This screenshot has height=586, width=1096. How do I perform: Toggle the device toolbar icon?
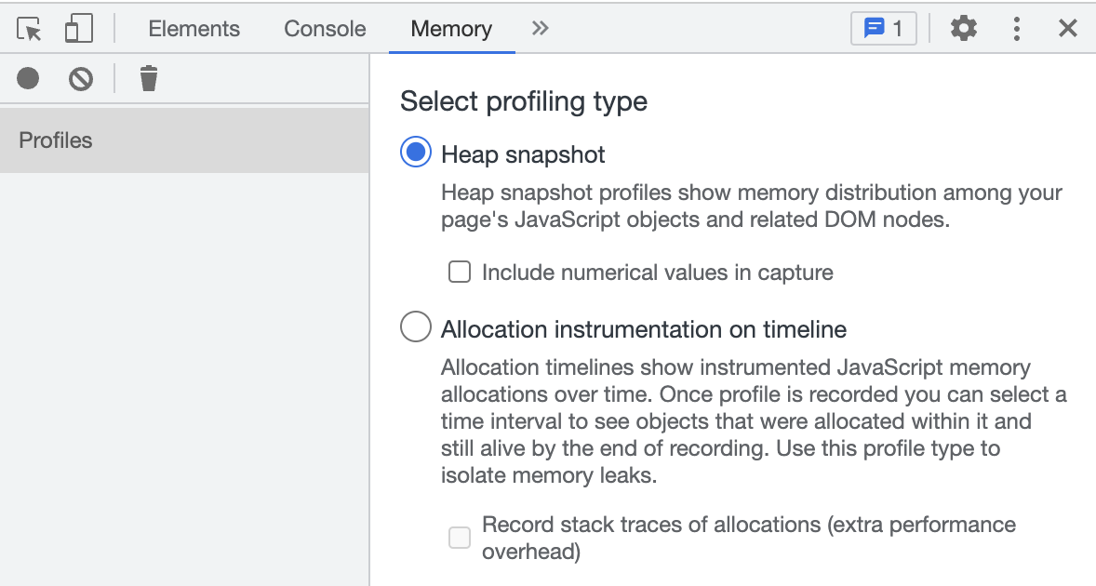78,29
